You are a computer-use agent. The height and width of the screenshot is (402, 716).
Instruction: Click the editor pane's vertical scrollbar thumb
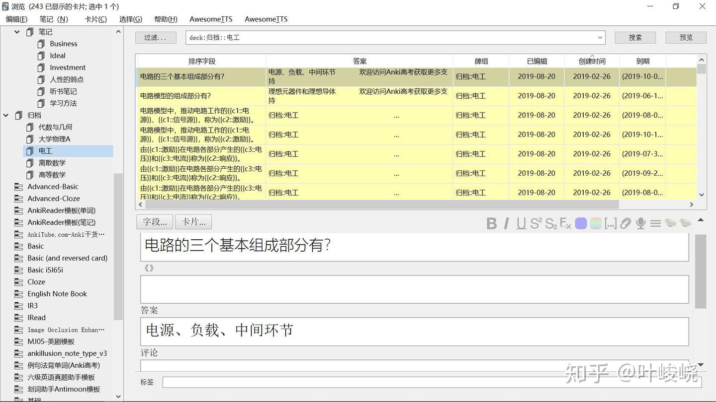701,271
